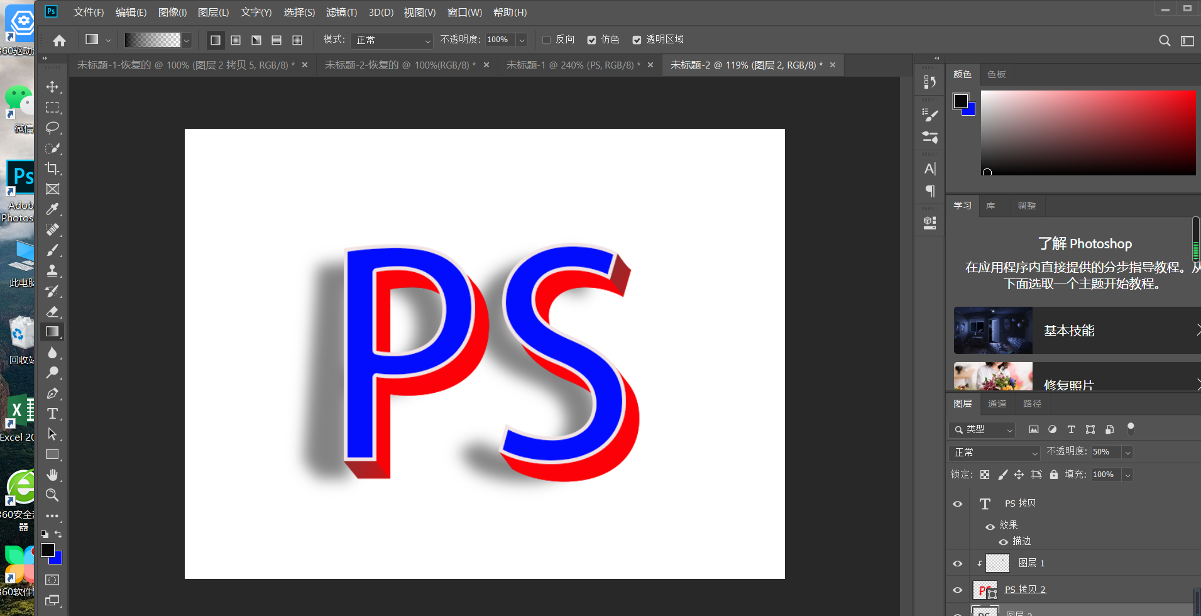1201x616 pixels.
Task: Enable the 反向 checkbox
Action: [x=546, y=40]
